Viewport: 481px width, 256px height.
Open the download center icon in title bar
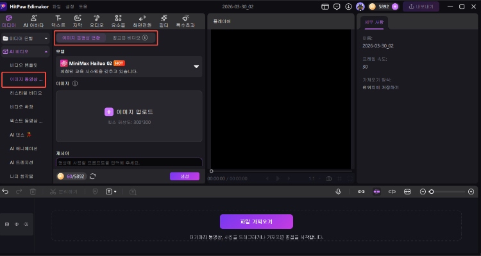348,7
